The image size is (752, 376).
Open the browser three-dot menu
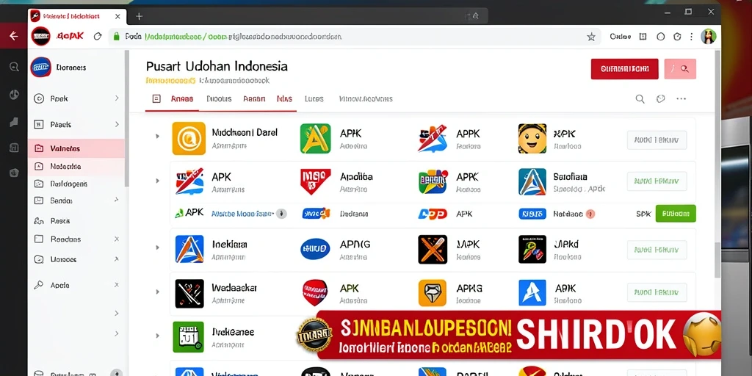[691, 37]
